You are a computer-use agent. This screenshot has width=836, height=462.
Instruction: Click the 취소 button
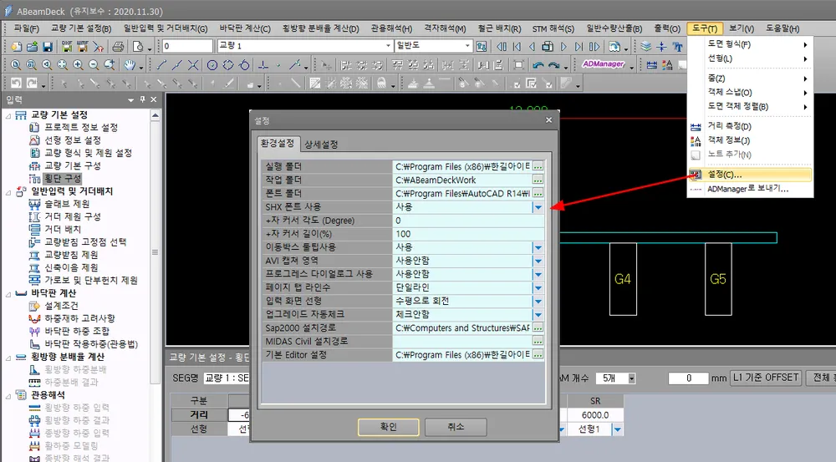point(456,427)
